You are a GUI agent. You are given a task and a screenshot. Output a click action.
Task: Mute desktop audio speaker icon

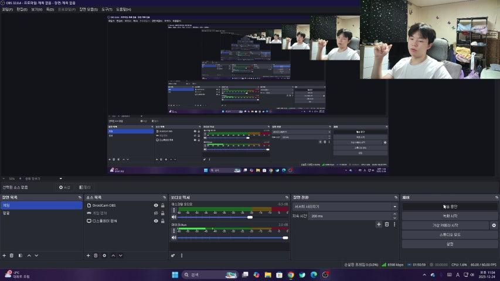click(x=174, y=217)
